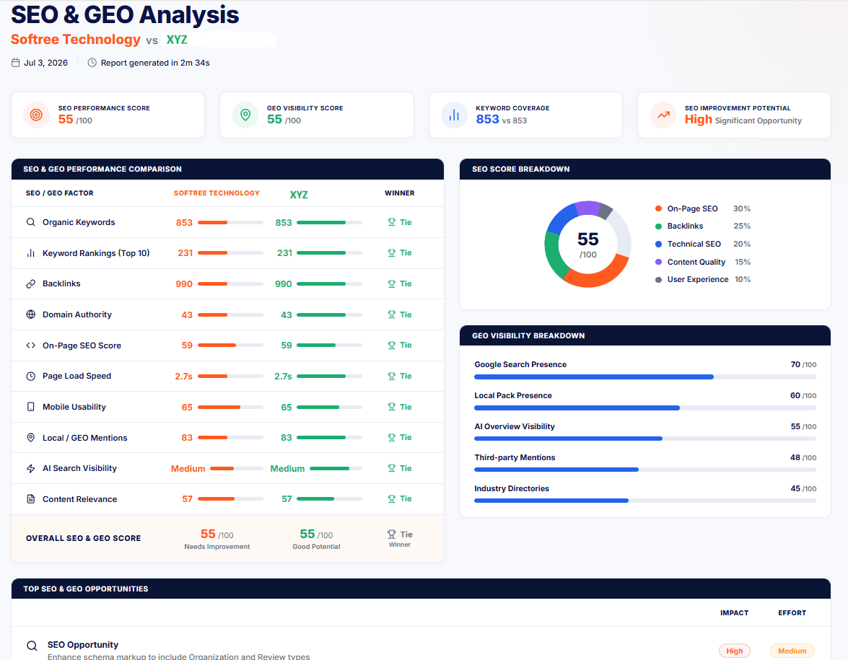
Task: Click the WINNER column header
Action: coord(400,193)
